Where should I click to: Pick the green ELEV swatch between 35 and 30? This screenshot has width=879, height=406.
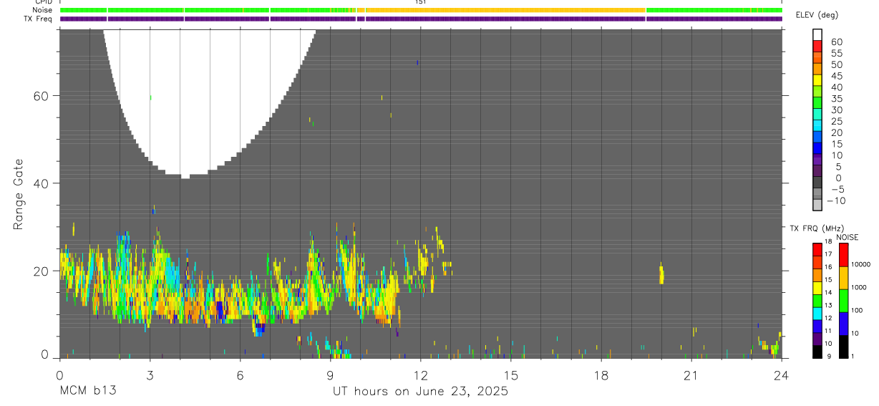coord(817,102)
